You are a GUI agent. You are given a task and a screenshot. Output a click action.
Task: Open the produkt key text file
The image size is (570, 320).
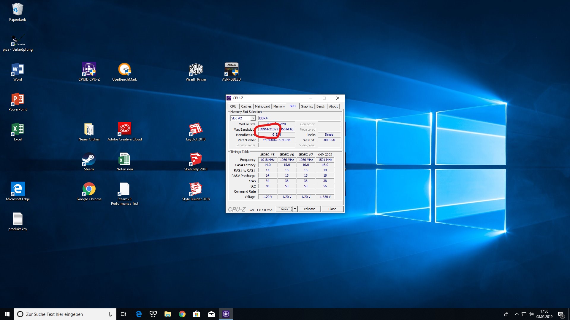coord(18,222)
